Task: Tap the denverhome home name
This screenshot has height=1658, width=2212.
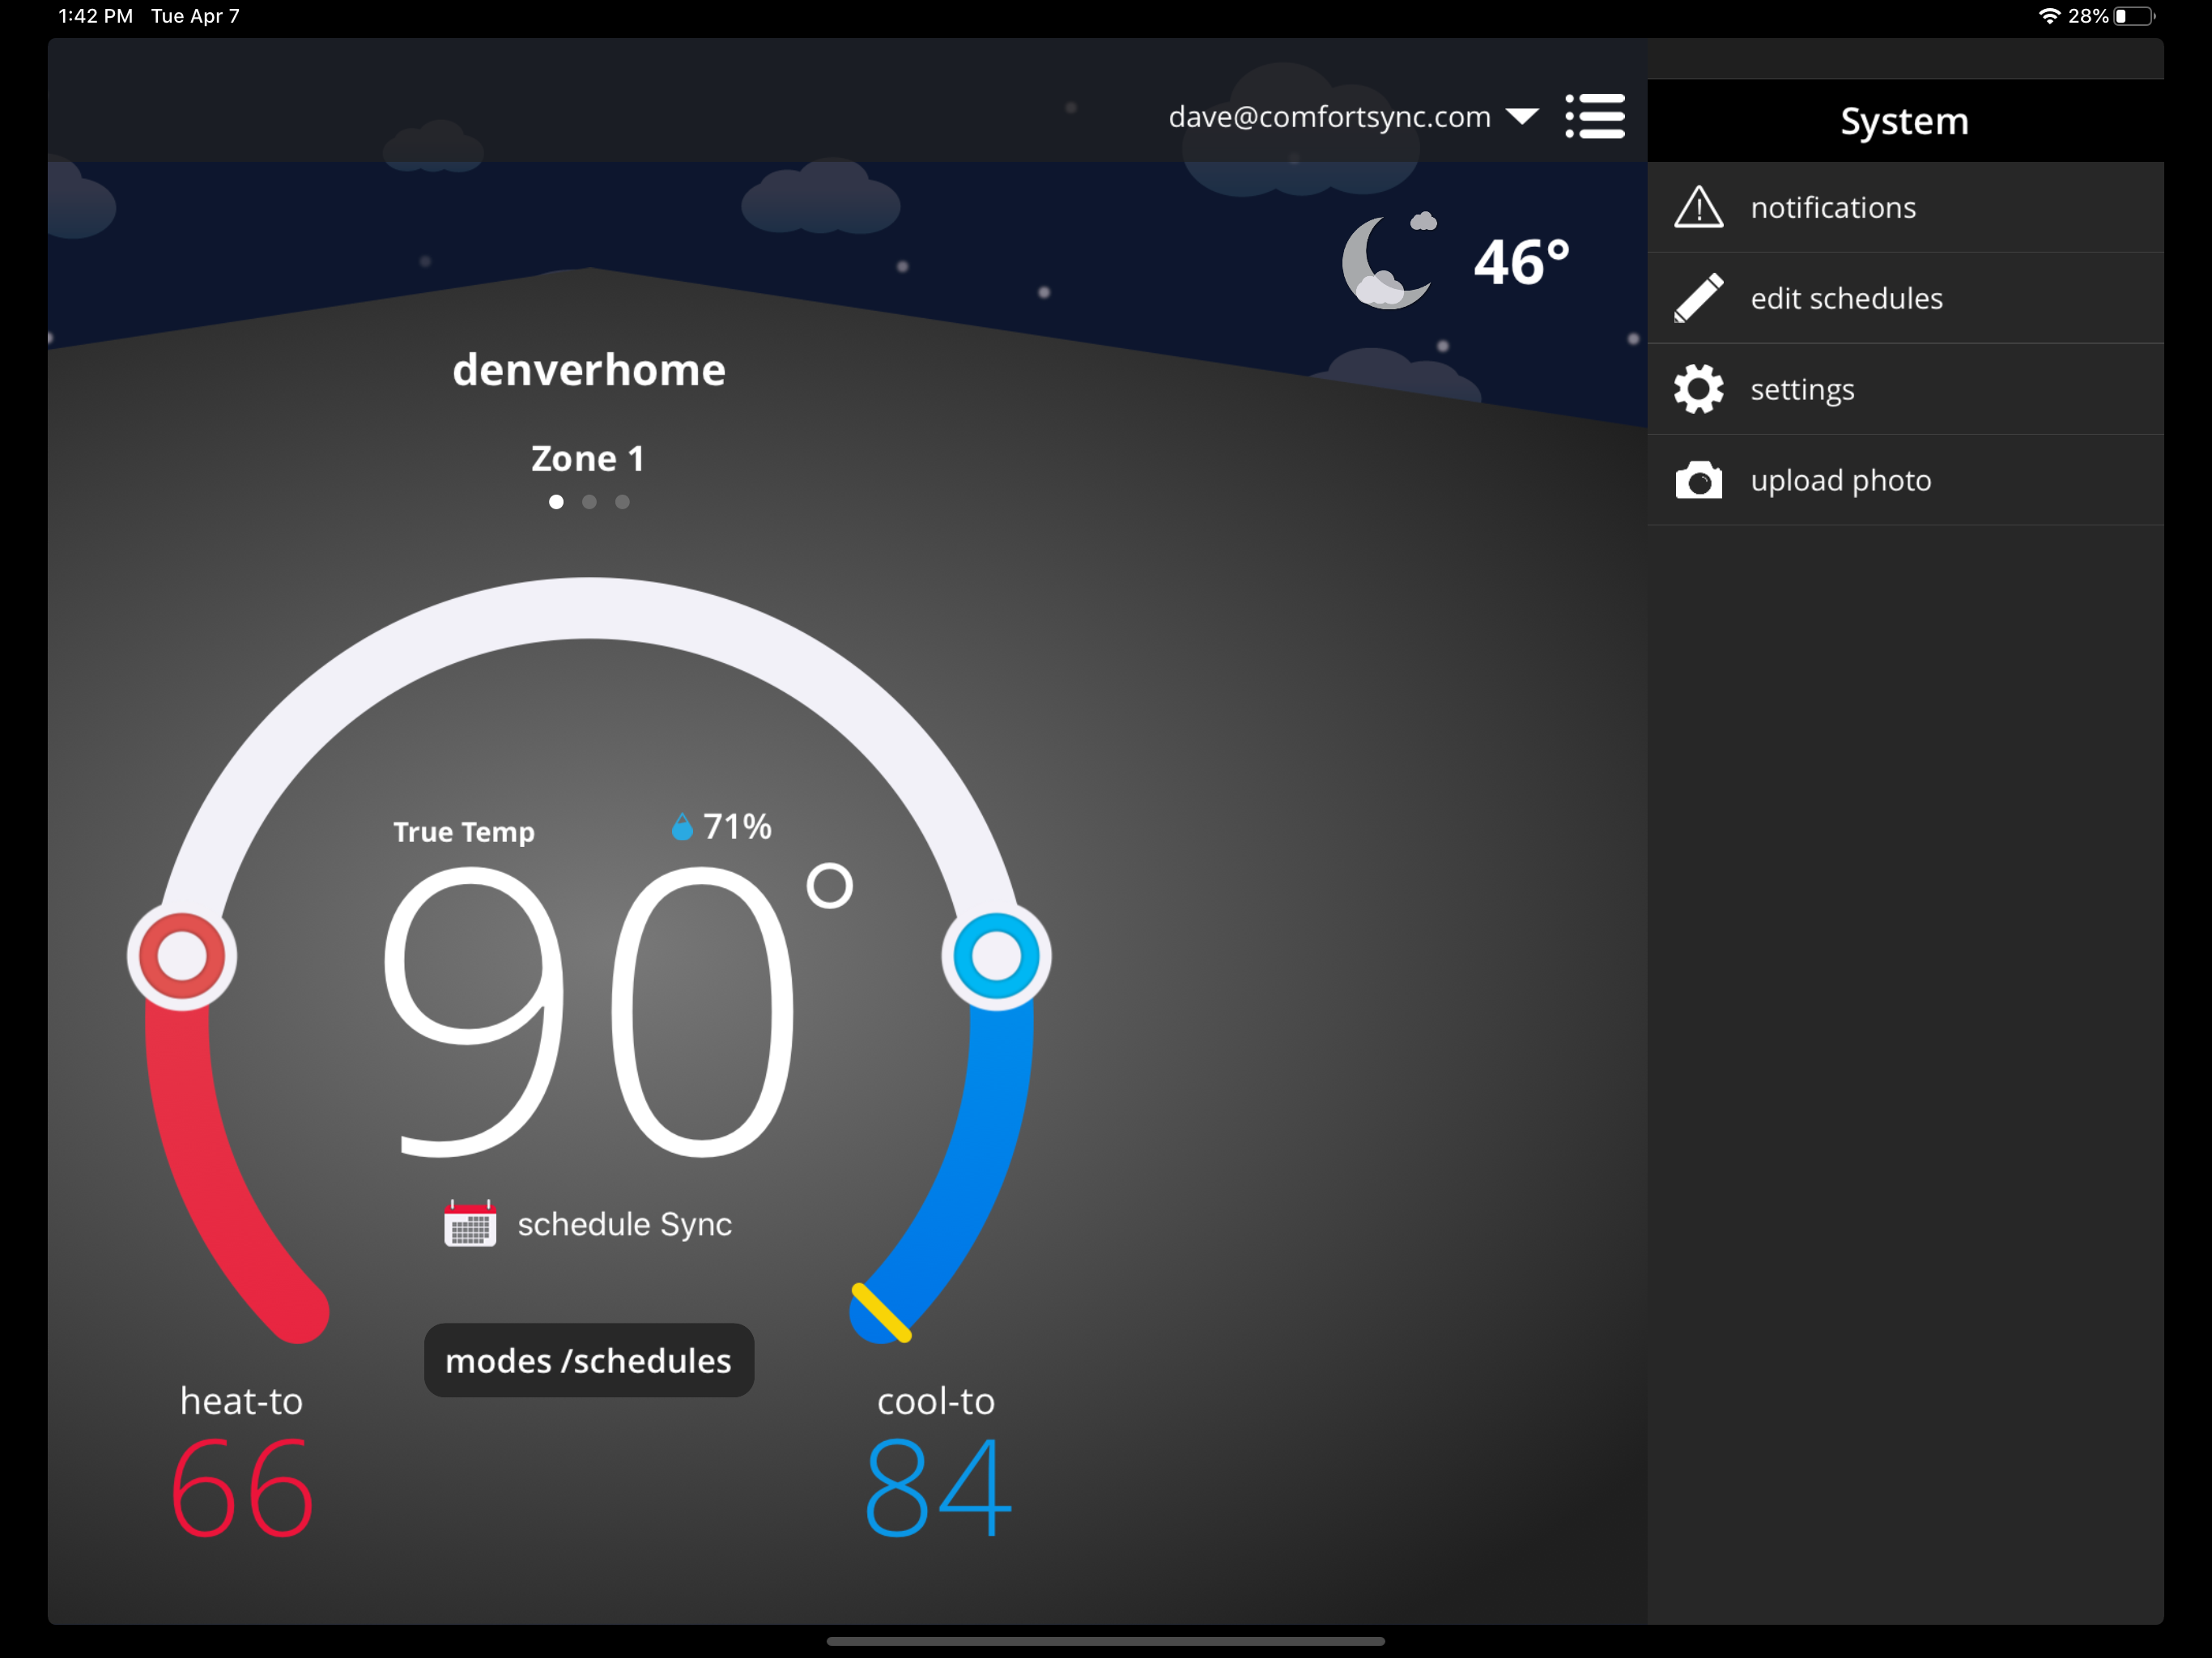Action: coord(589,370)
